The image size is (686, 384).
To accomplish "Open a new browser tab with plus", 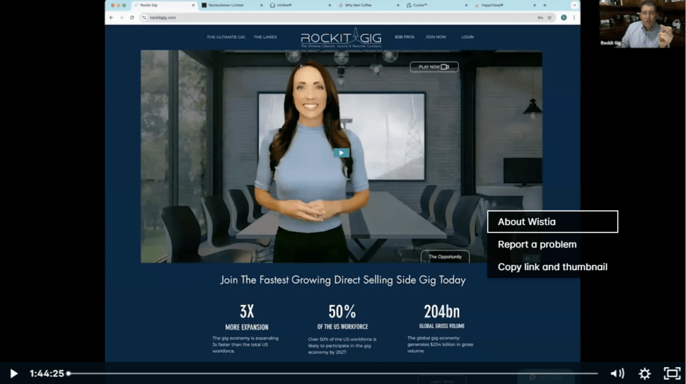I will [545, 5].
